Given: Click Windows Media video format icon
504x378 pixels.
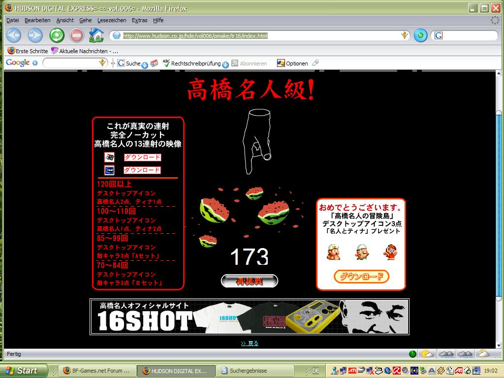Looking at the screenshot, I should 109,157.
